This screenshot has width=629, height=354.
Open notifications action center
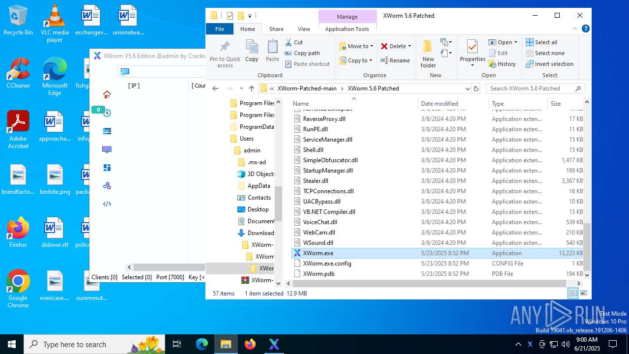pyautogui.click(x=613, y=344)
